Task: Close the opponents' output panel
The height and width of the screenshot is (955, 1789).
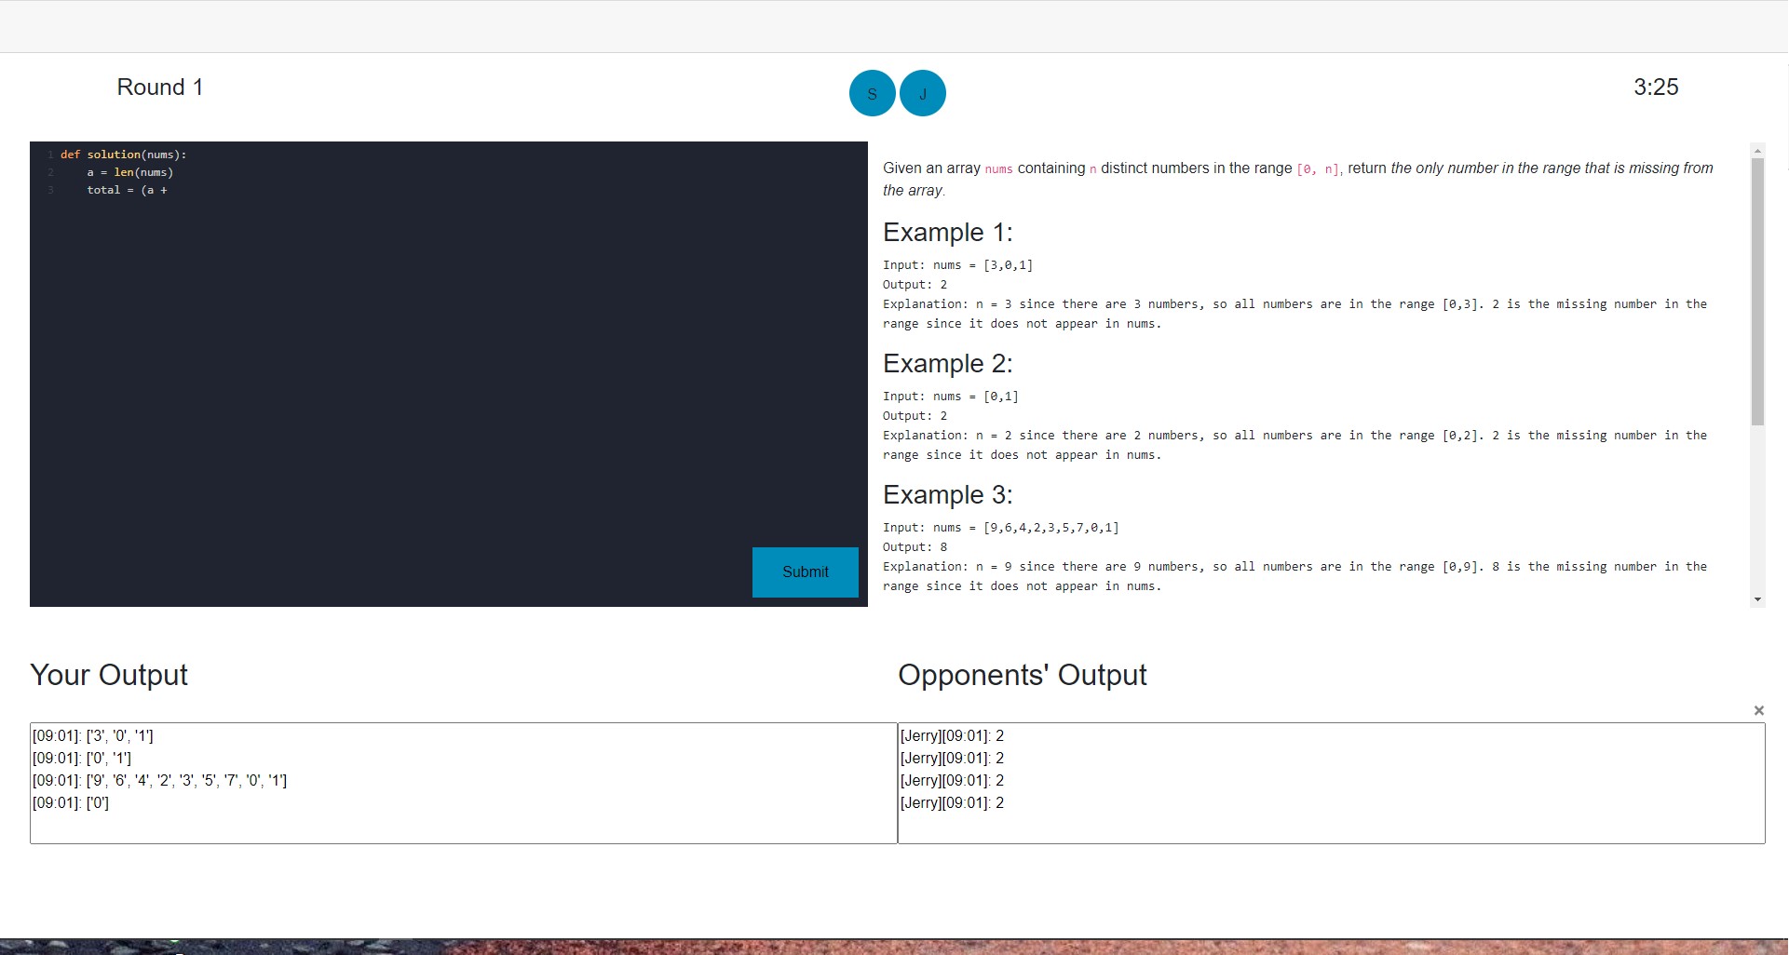Action: click(x=1758, y=710)
